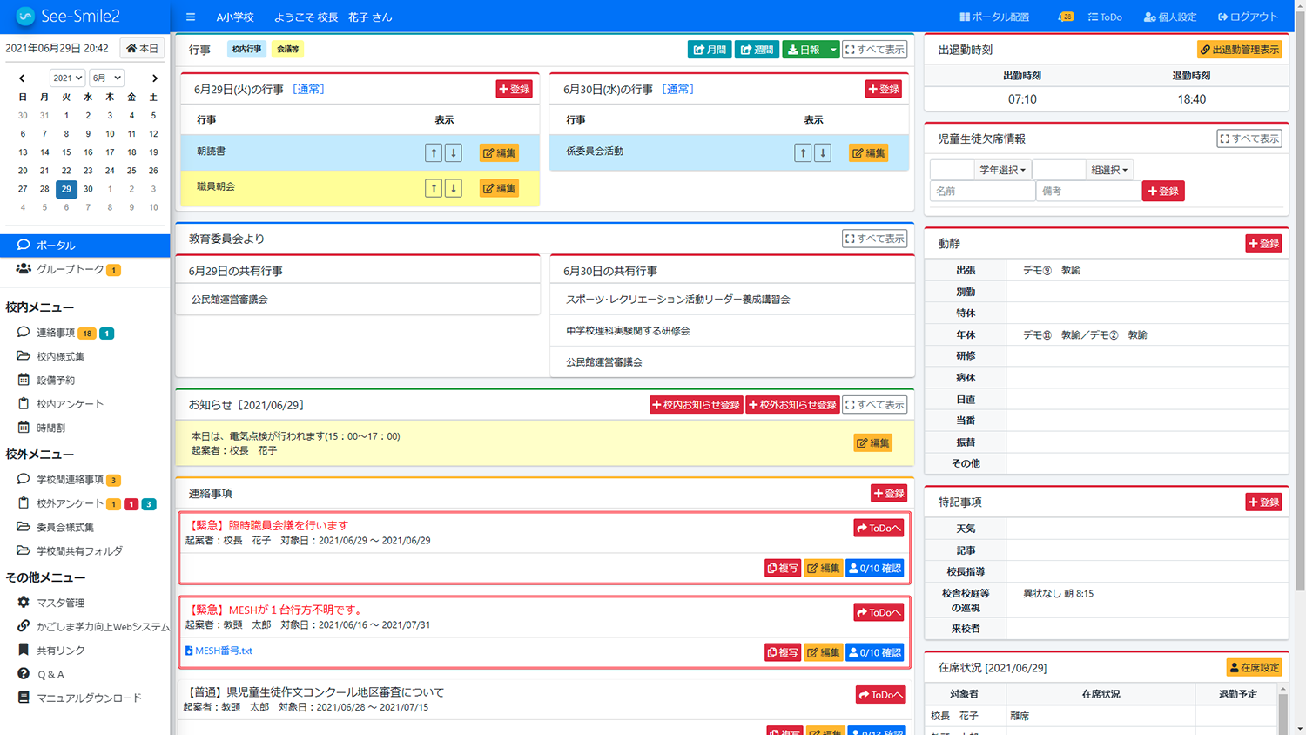Show all in 教育委員会より panel
This screenshot has width=1306, height=735.
pyautogui.click(x=875, y=239)
